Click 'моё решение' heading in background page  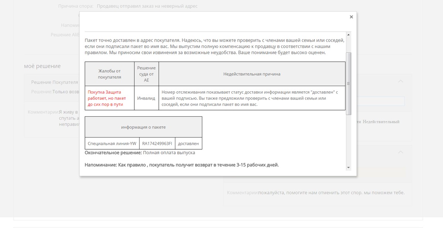pyautogui.click(x=42, y=66)
